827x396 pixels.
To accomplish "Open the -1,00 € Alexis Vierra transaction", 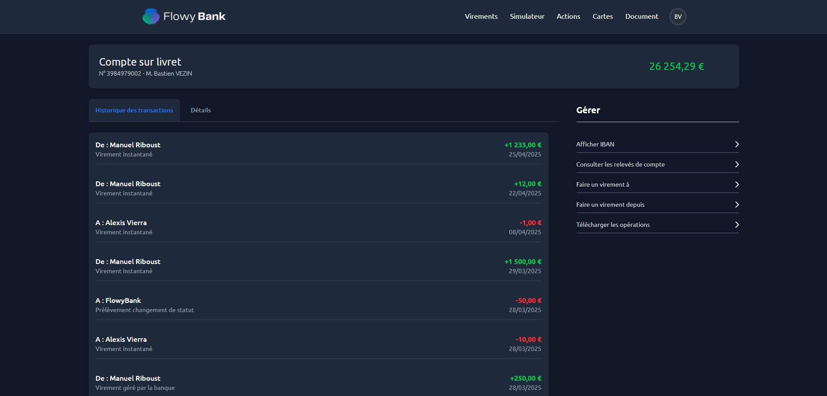I will pos(318,227).
